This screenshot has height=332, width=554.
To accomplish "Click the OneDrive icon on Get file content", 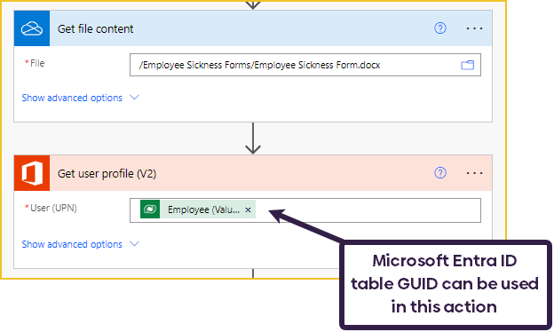I will pyautogui.click(x=32, y=28).
